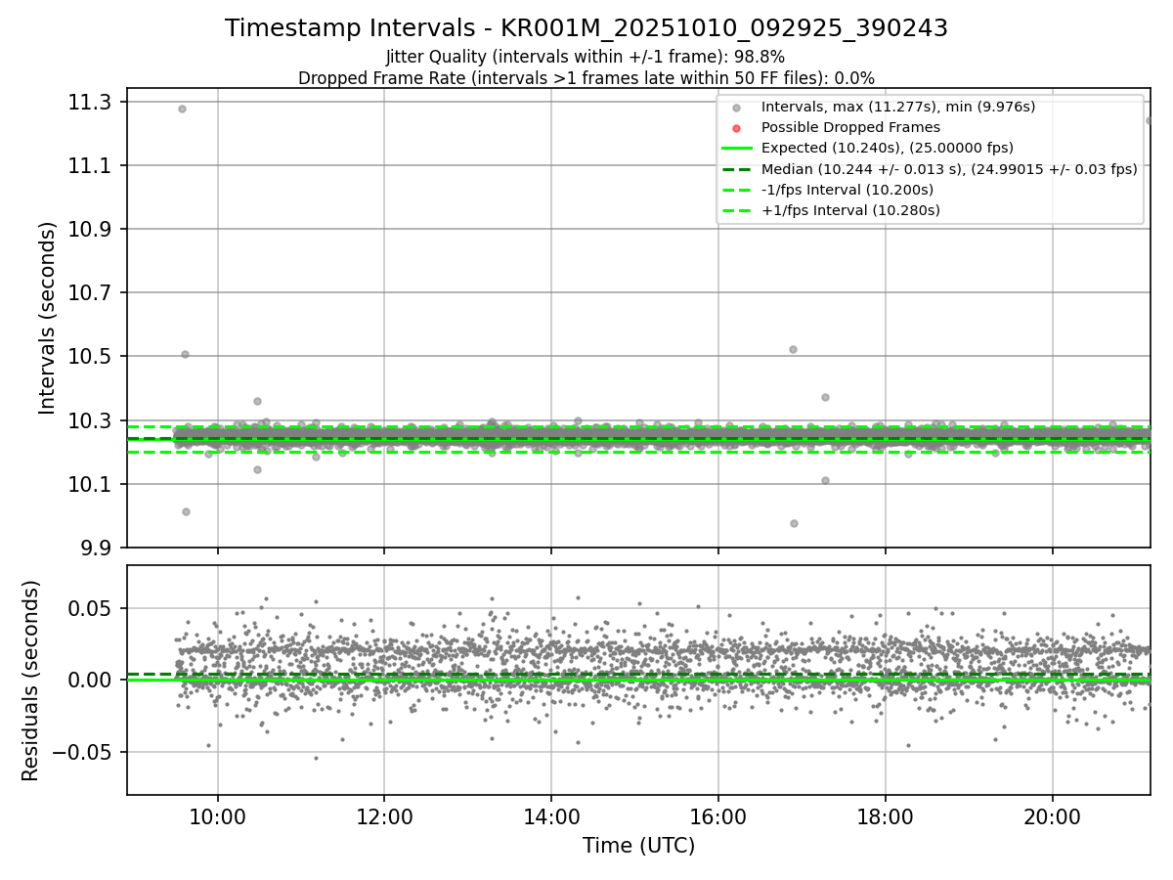Click legend entry +1/fps Interval (10.280s)

click(x=850, y=210)
